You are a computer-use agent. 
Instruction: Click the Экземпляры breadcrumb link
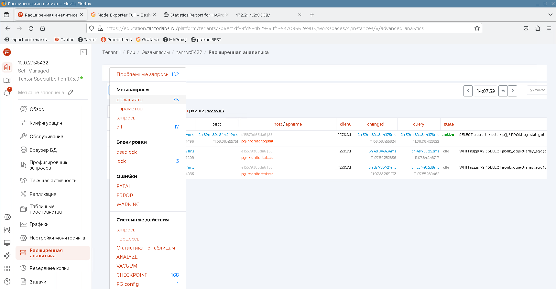(x=156, y=52)
